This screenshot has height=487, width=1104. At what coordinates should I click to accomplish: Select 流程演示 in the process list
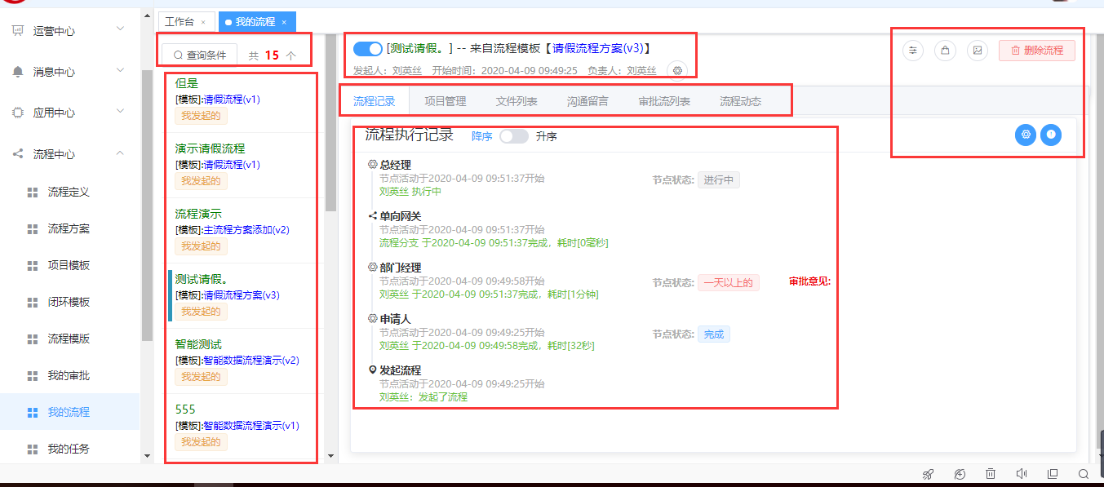pos(198,214)
